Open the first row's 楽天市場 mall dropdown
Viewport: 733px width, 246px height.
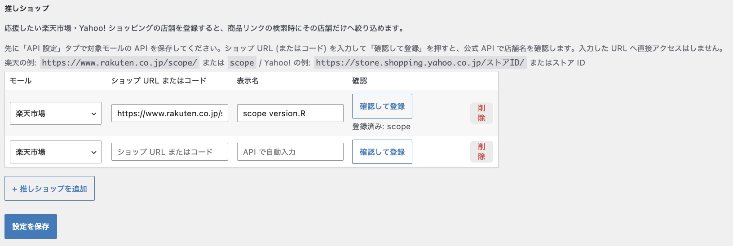coord(56,114)
